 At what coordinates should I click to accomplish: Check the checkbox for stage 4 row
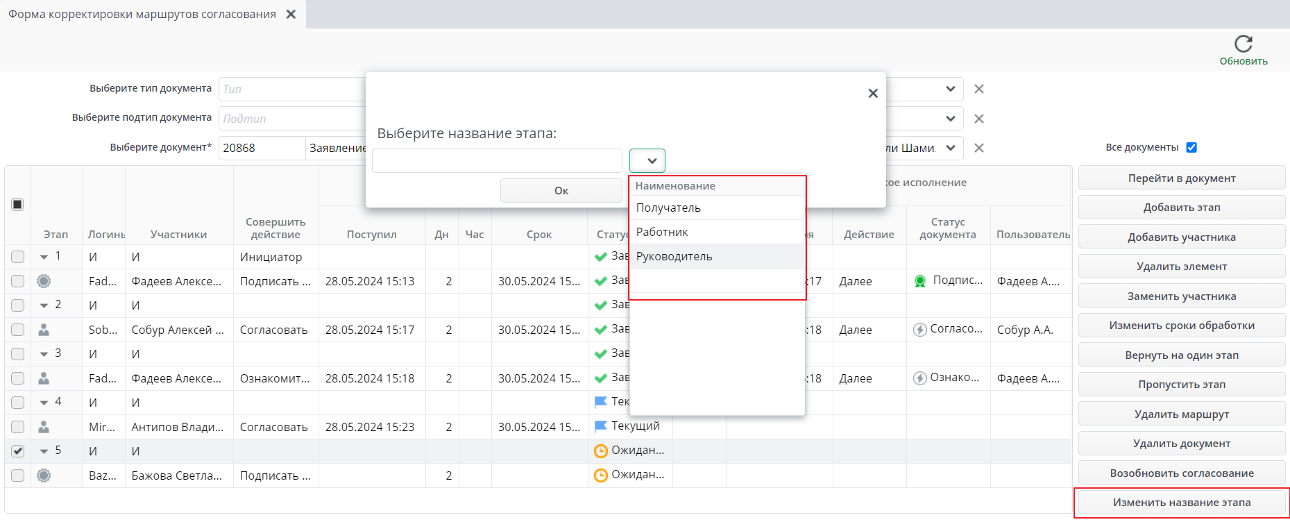pos(17,403)
